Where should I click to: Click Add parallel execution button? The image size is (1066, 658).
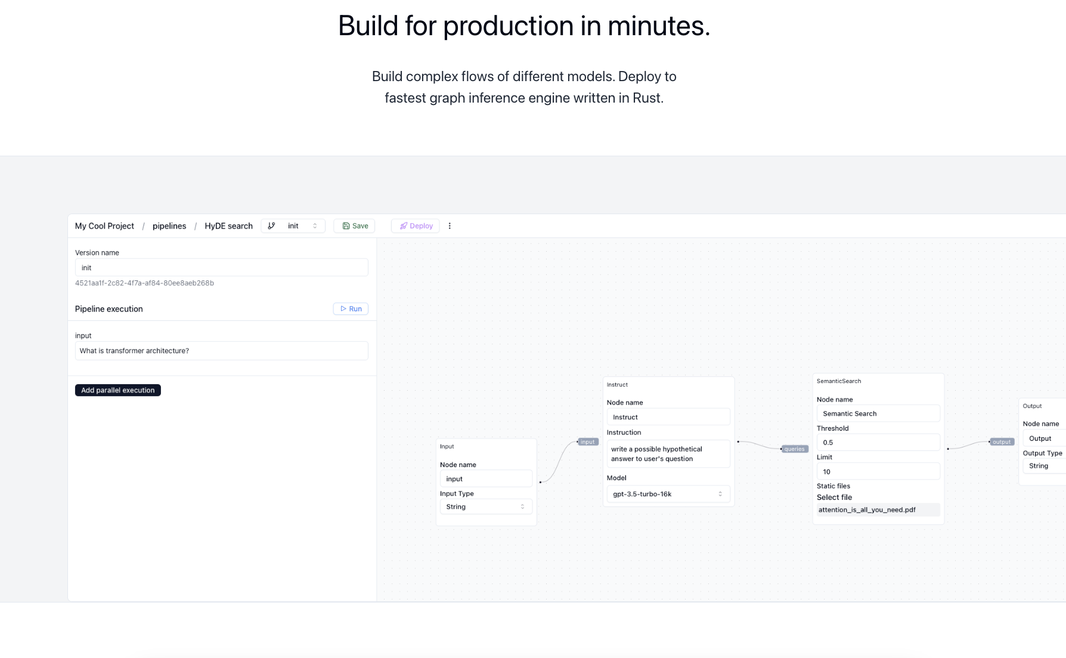[118, 390]
